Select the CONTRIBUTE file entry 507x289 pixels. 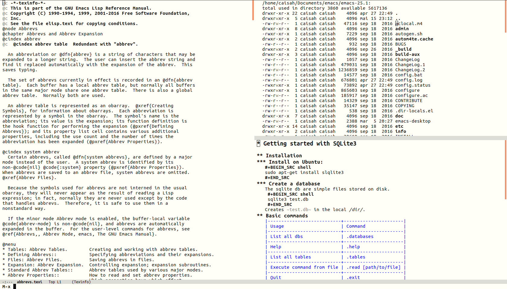409,101
